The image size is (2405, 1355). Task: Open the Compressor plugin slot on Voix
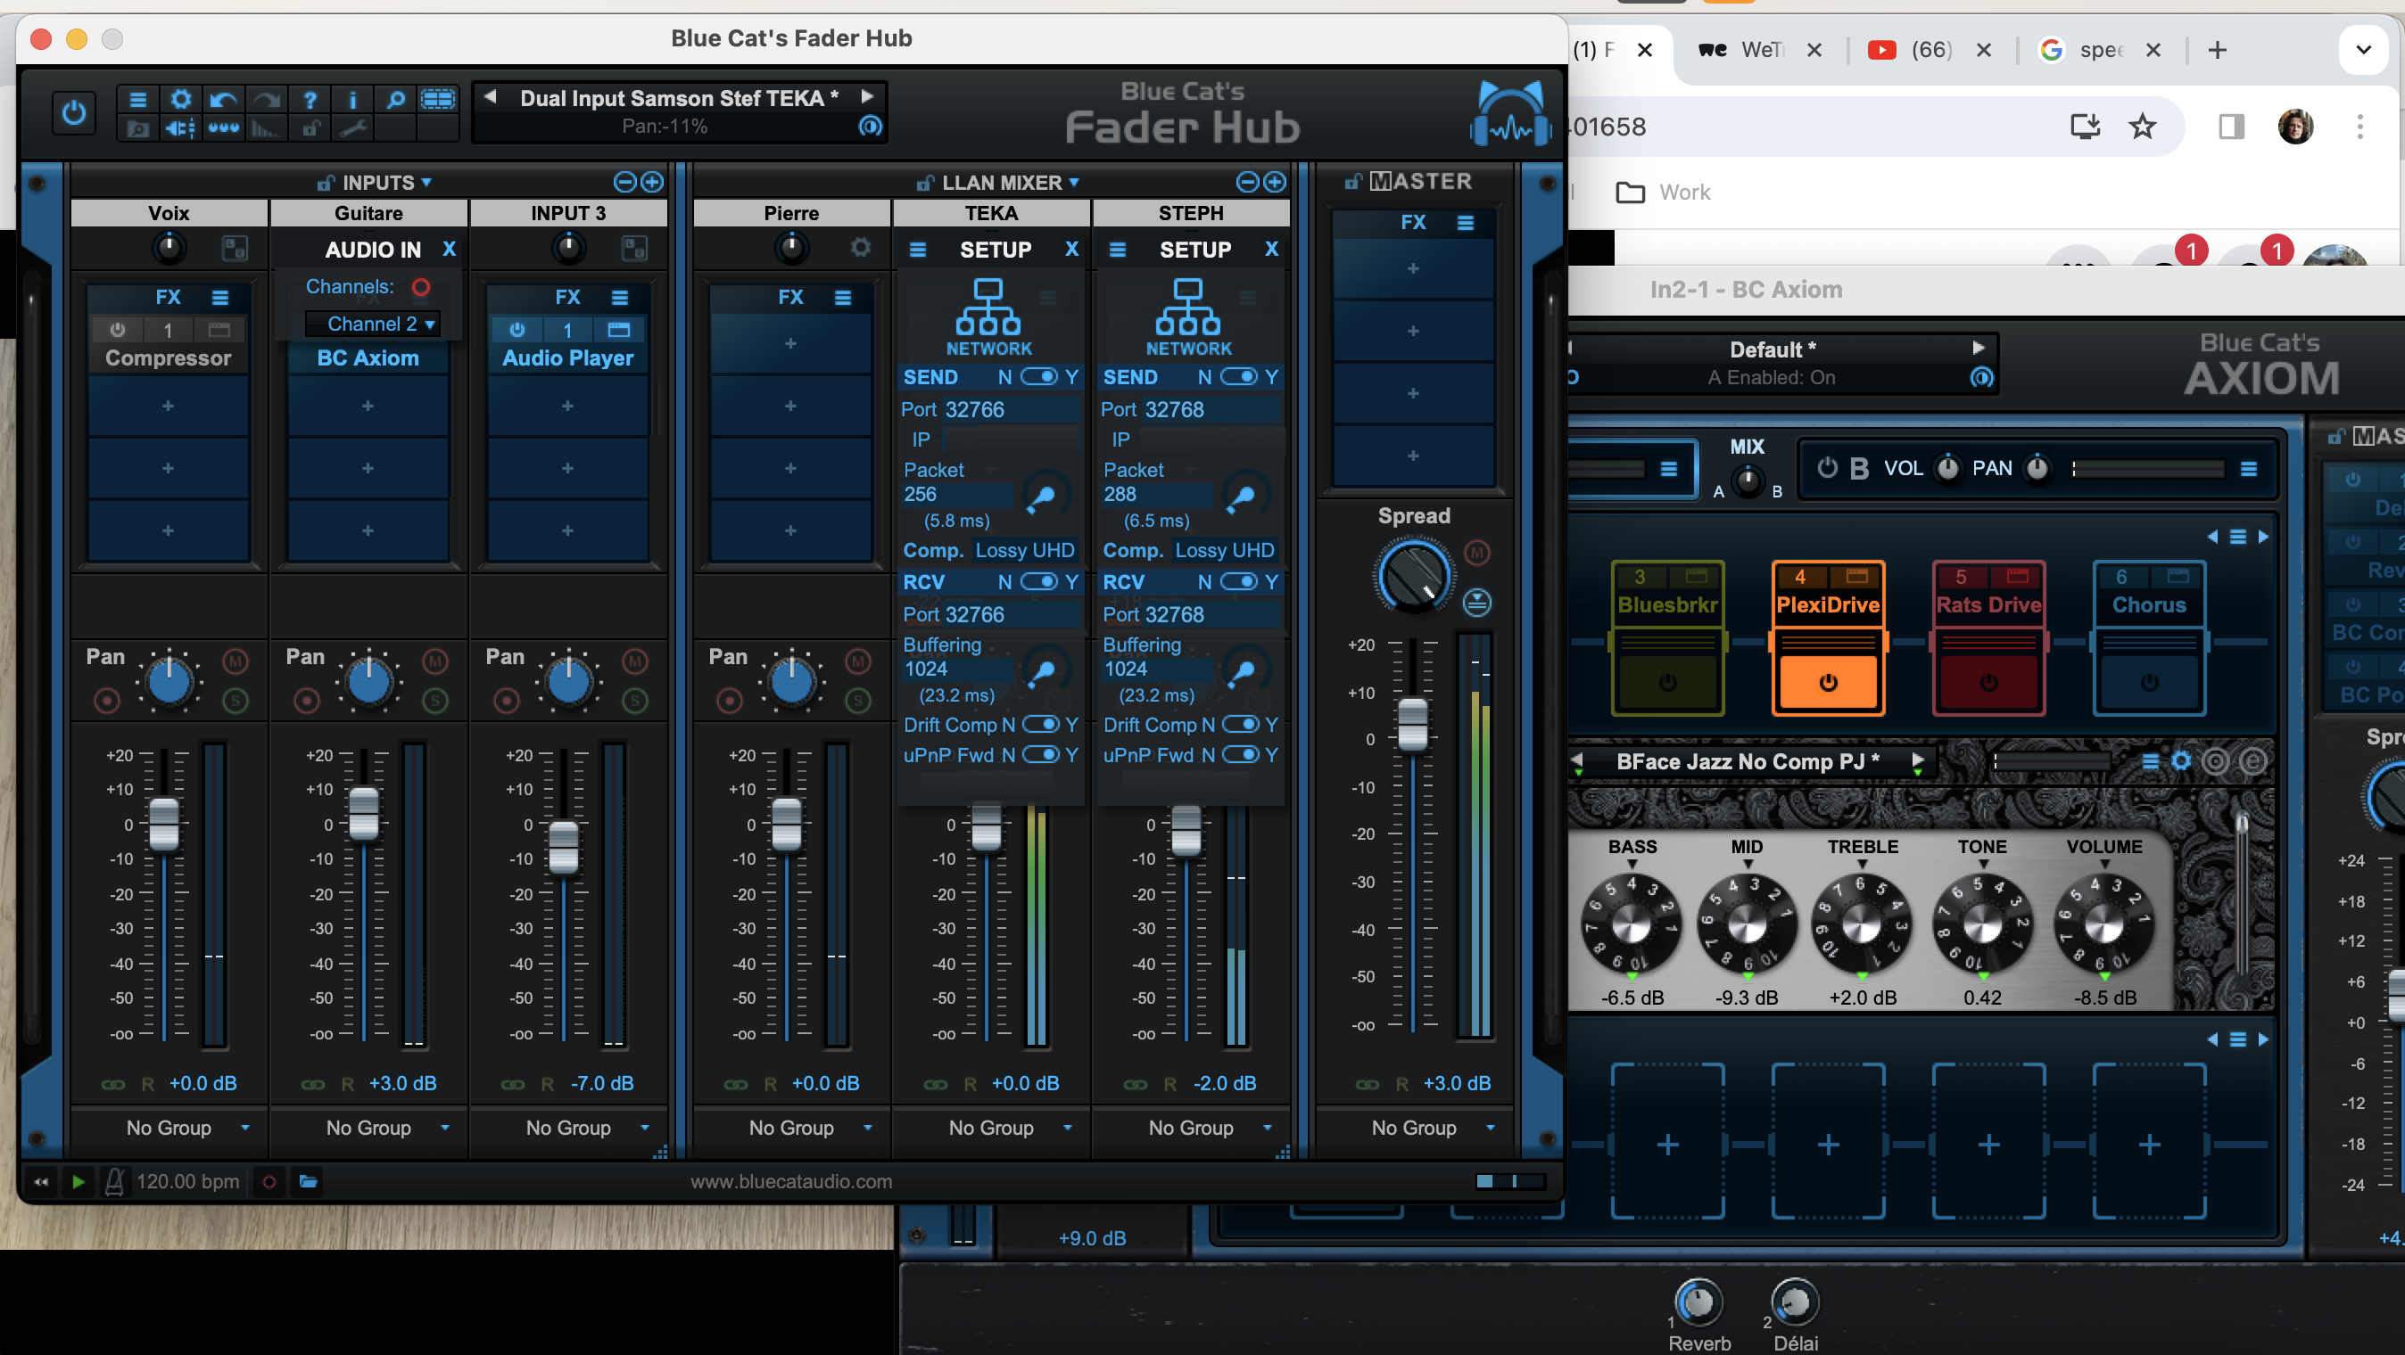[x=168, y=358]
